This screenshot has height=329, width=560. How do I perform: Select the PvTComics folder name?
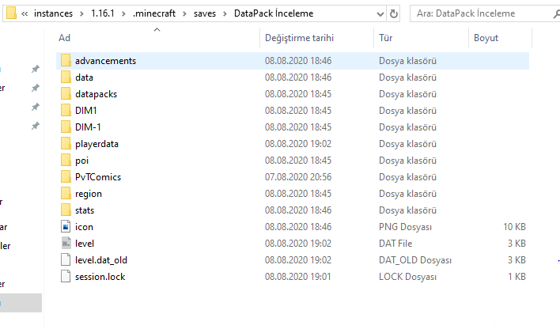click(98, 177)
